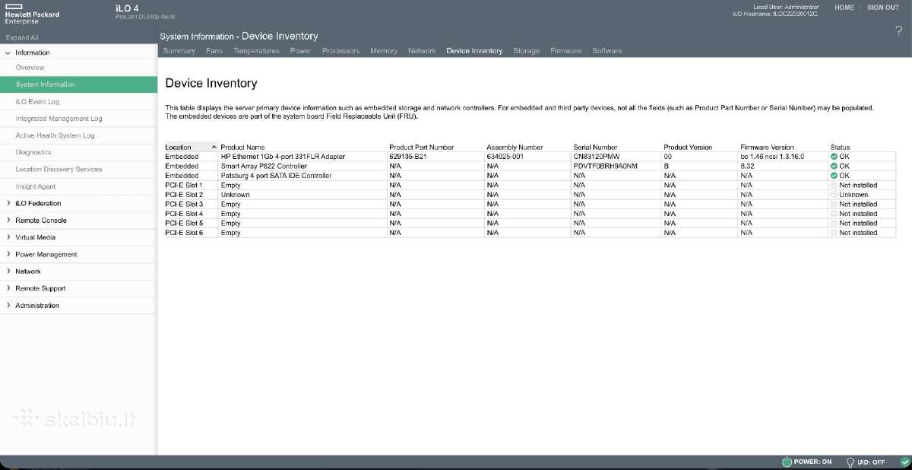
Task: Switch to the Memory tab
Action: [x=384, y=51]
